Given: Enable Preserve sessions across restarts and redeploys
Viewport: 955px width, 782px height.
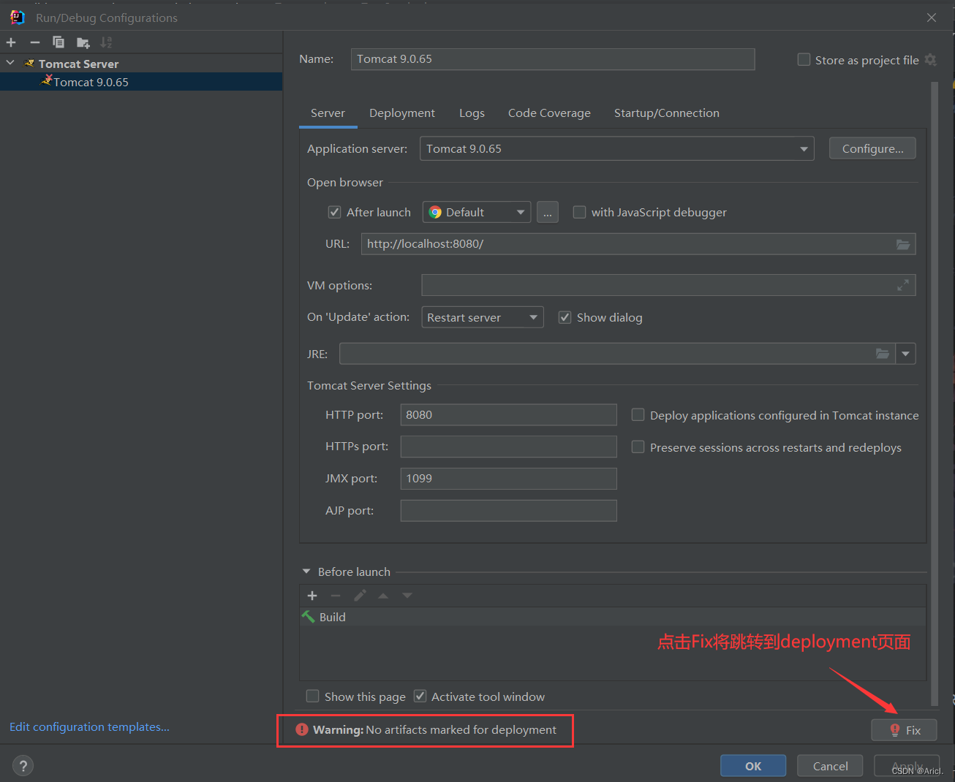Looking at the screenshot, I should (638, 447).
